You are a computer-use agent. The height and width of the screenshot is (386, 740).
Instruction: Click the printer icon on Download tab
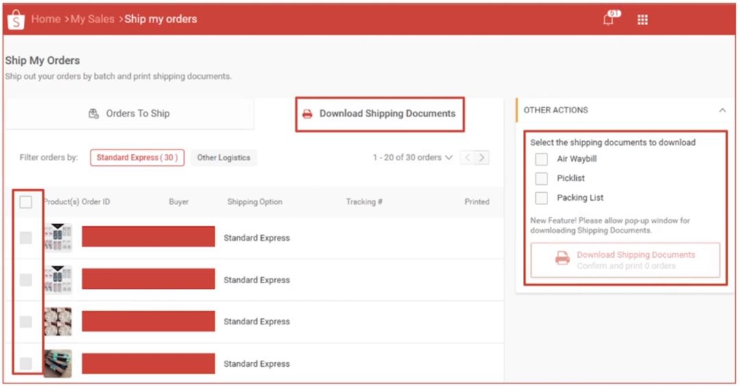tap(308, 114)
